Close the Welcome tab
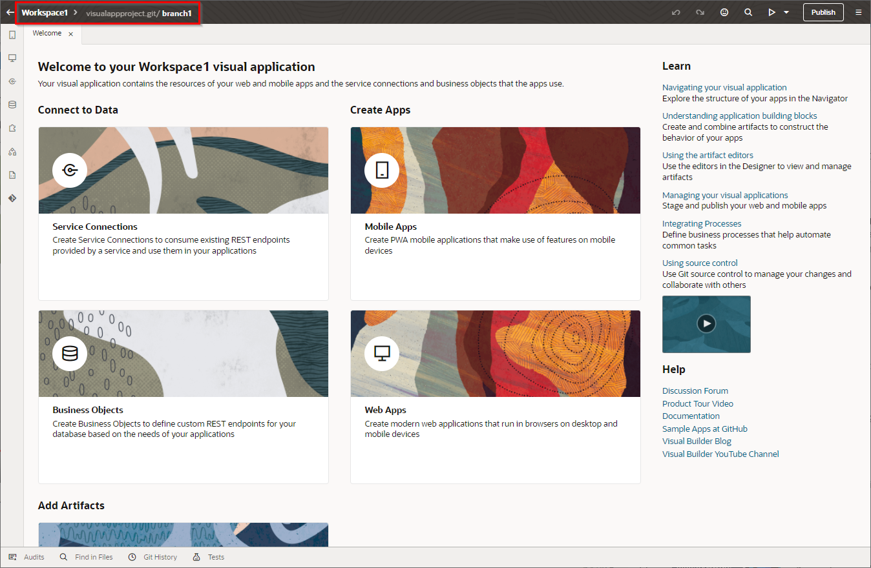Viewport: 871px width, 568px height. (70, 34)
